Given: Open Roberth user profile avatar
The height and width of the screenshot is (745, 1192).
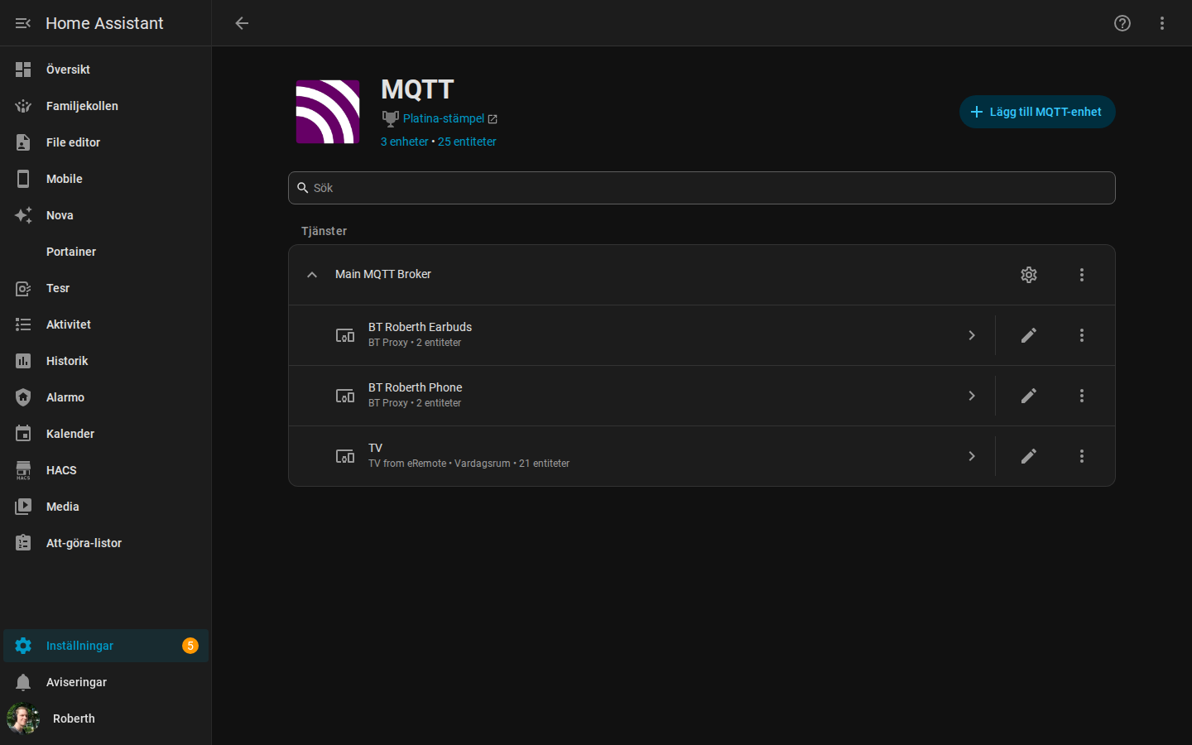Looking at the screenshot, I should [x=23, y=719].
